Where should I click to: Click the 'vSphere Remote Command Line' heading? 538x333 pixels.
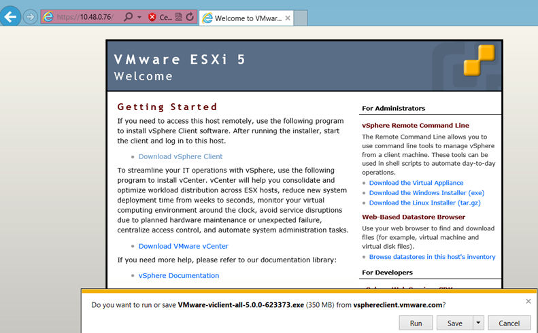point(416,126)
